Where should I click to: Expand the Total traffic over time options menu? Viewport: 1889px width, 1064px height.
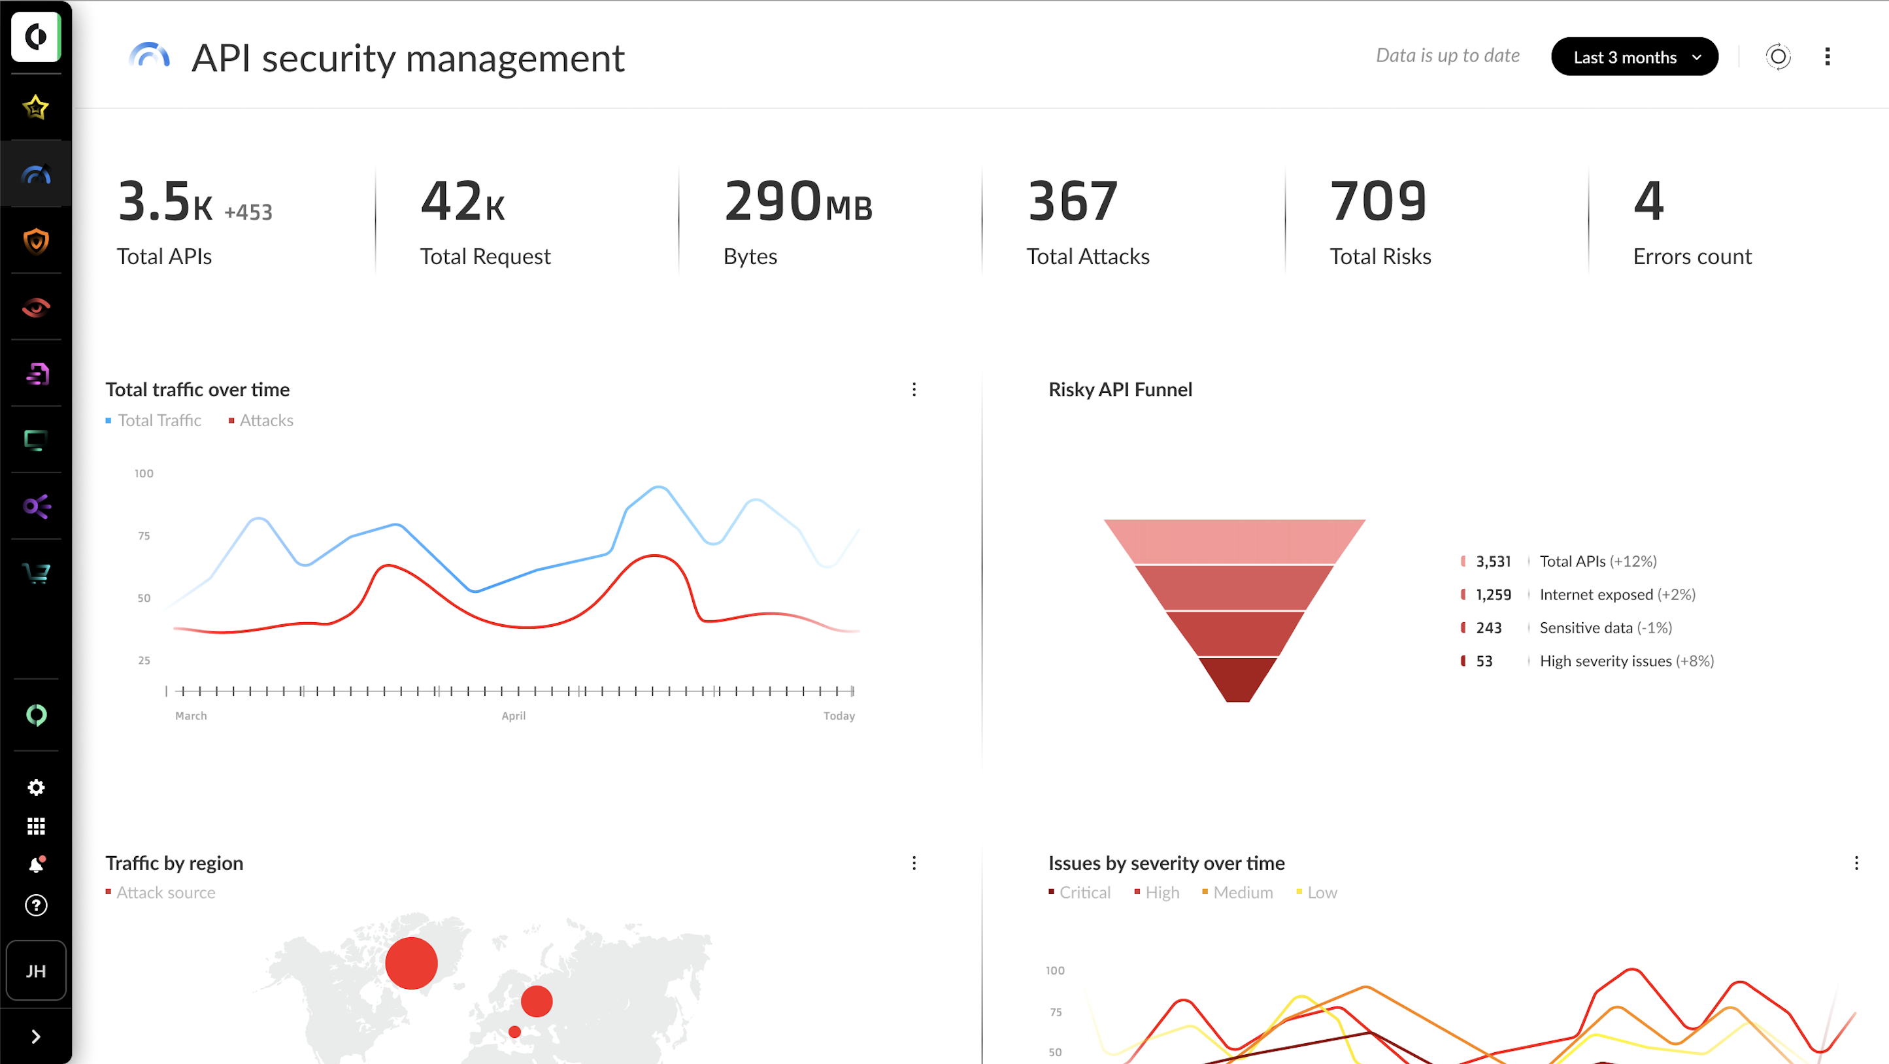click(x=913, y=390)
